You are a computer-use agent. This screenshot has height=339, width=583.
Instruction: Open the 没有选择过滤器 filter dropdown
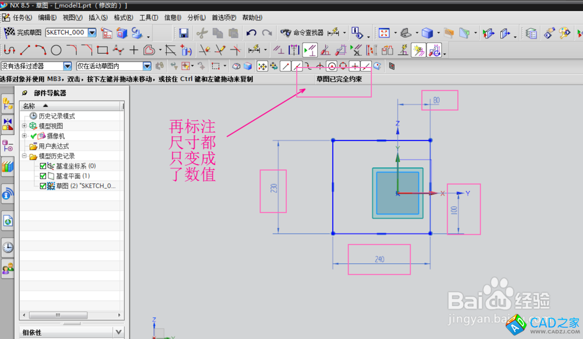tap(67, 66)
